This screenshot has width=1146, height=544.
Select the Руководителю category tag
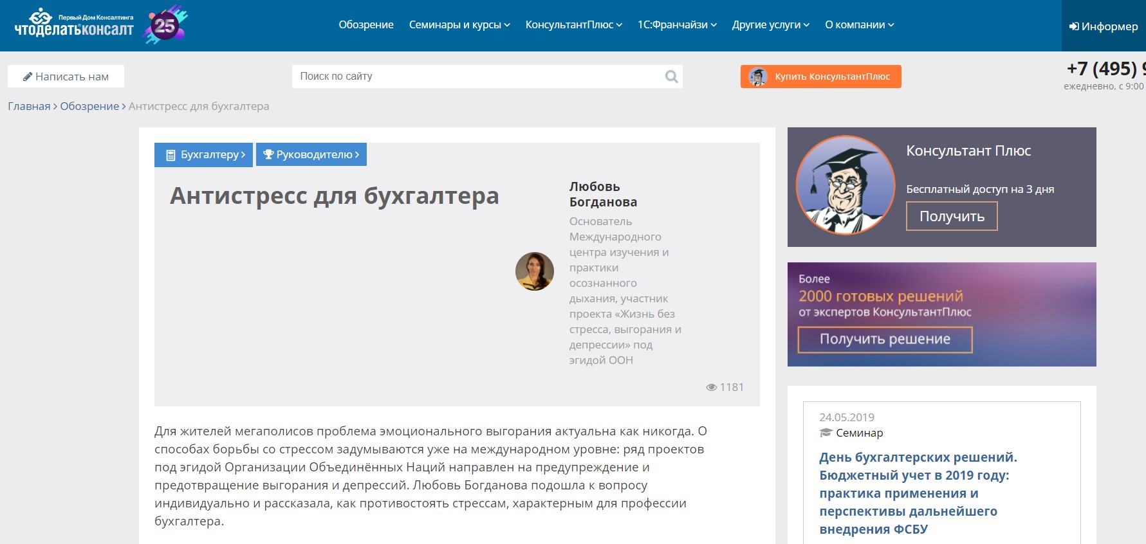(311, 154)
